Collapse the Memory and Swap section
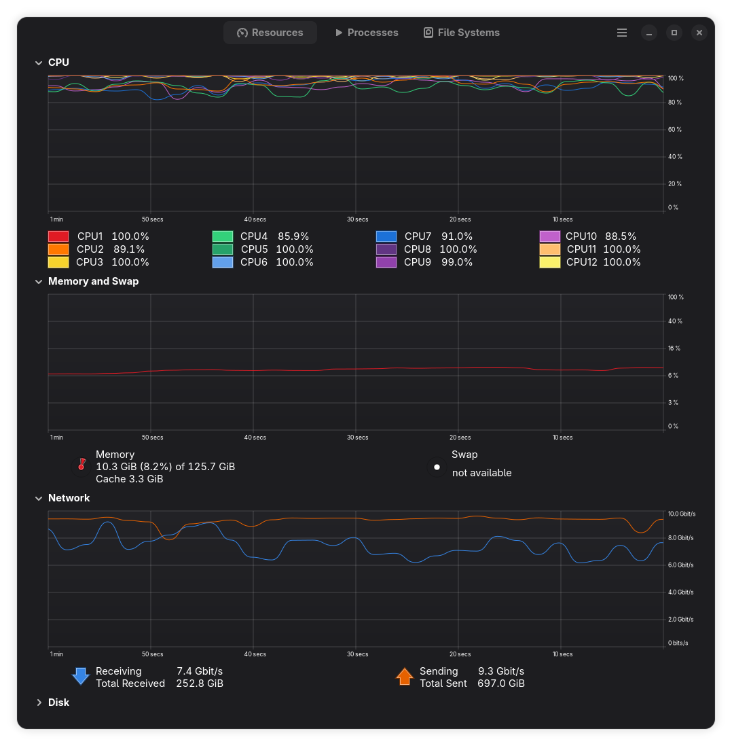This screenshot has height=746, width=732. 39,282
